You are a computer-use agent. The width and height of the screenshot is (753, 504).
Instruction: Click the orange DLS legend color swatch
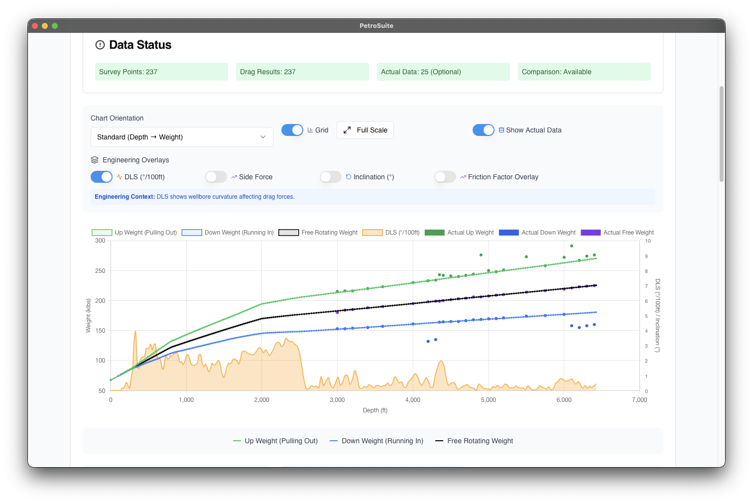pyautogui.click(x=373, y=233)
